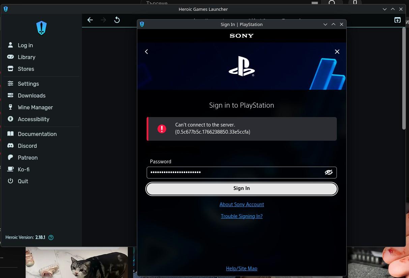Click the Discord logo icon
409x278 pixels.
[10, 145]
